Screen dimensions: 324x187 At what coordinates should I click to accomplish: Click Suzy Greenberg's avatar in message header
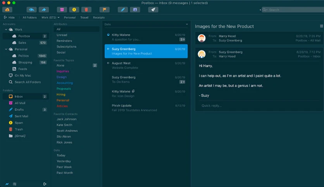click(202, 54)
